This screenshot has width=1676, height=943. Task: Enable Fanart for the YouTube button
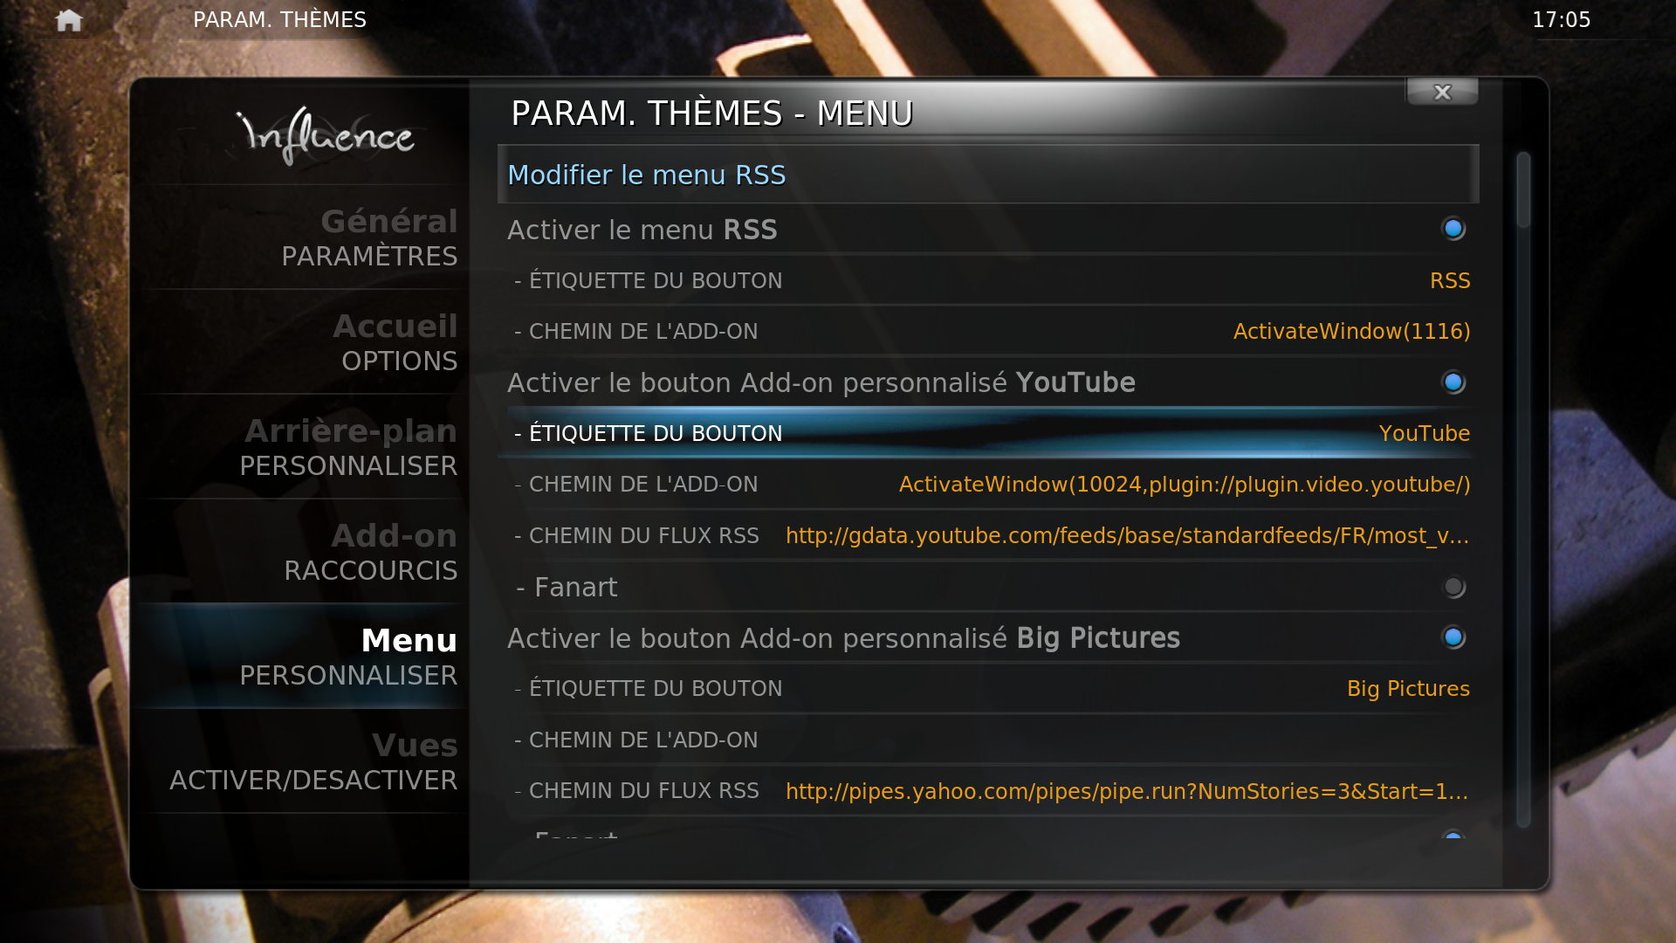[1453, 587]
